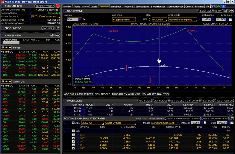This screenshot has width=235, height=154.
Task: Click the wrench icon on the EEM group row
Action: [x=228, y=131]
